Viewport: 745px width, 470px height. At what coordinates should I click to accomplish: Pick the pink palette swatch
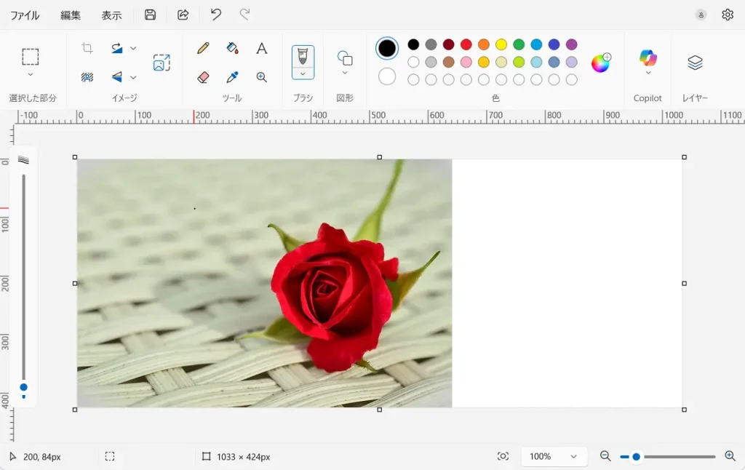[466, 63]
